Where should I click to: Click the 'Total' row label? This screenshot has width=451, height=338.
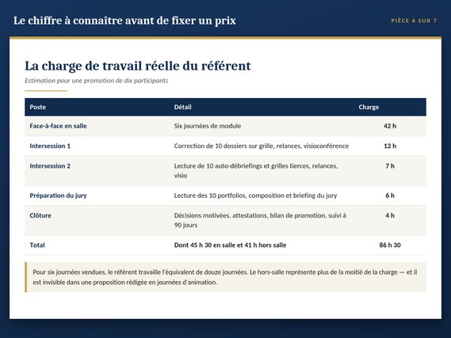(37, 245)
